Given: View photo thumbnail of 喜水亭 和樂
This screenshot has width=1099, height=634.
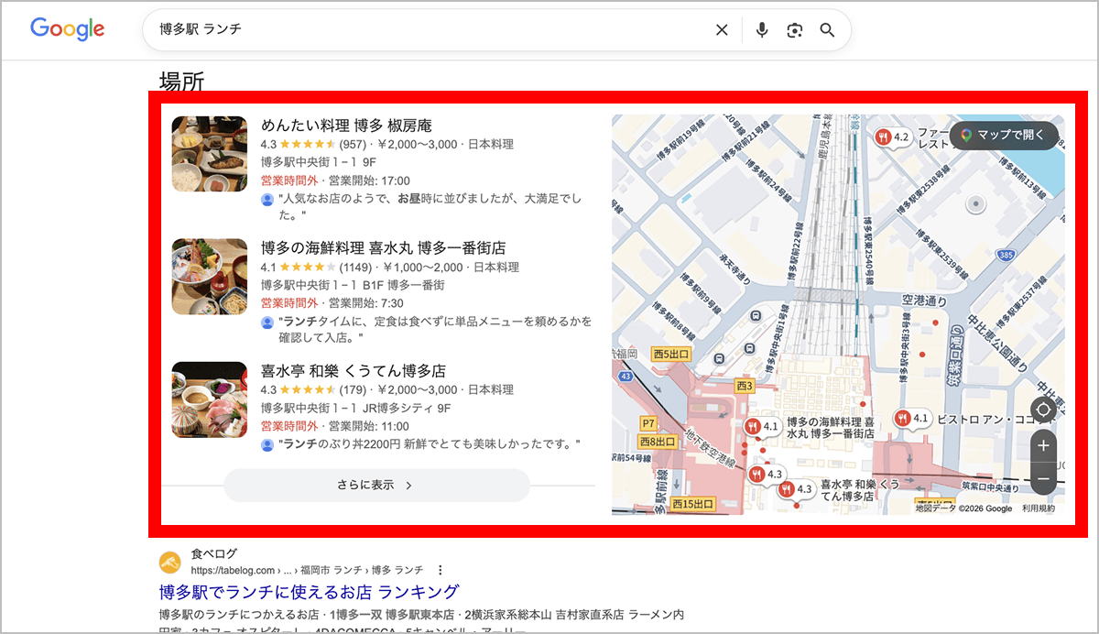Looking at the screenshot, I should (x=210, y=399).
